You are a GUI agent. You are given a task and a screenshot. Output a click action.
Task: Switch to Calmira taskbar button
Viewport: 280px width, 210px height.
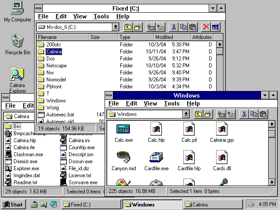(213, 204)
